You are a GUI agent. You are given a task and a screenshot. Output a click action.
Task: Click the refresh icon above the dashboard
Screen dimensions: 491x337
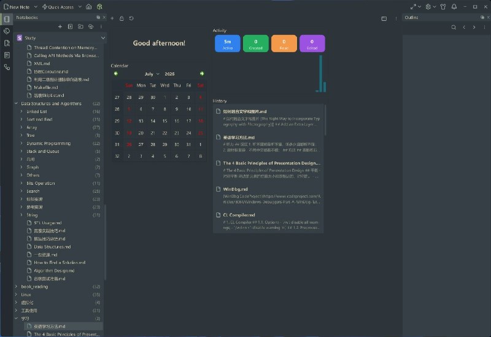point(131,18)
